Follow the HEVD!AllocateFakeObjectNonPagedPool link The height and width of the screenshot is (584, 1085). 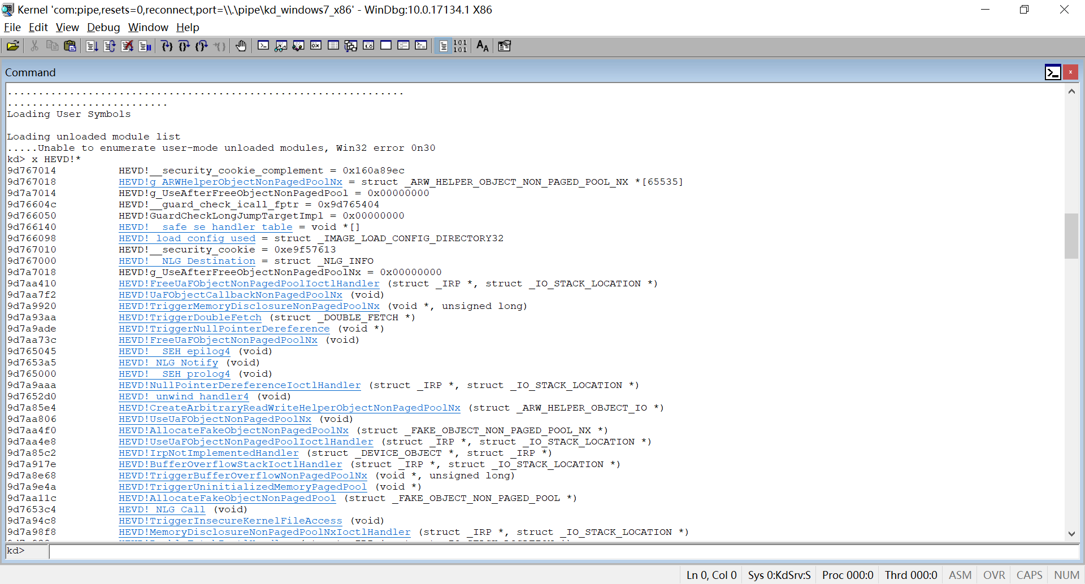click(x=227, y=498)
